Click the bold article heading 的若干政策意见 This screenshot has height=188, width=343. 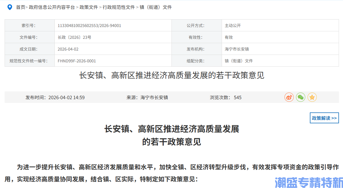point(171,142)
